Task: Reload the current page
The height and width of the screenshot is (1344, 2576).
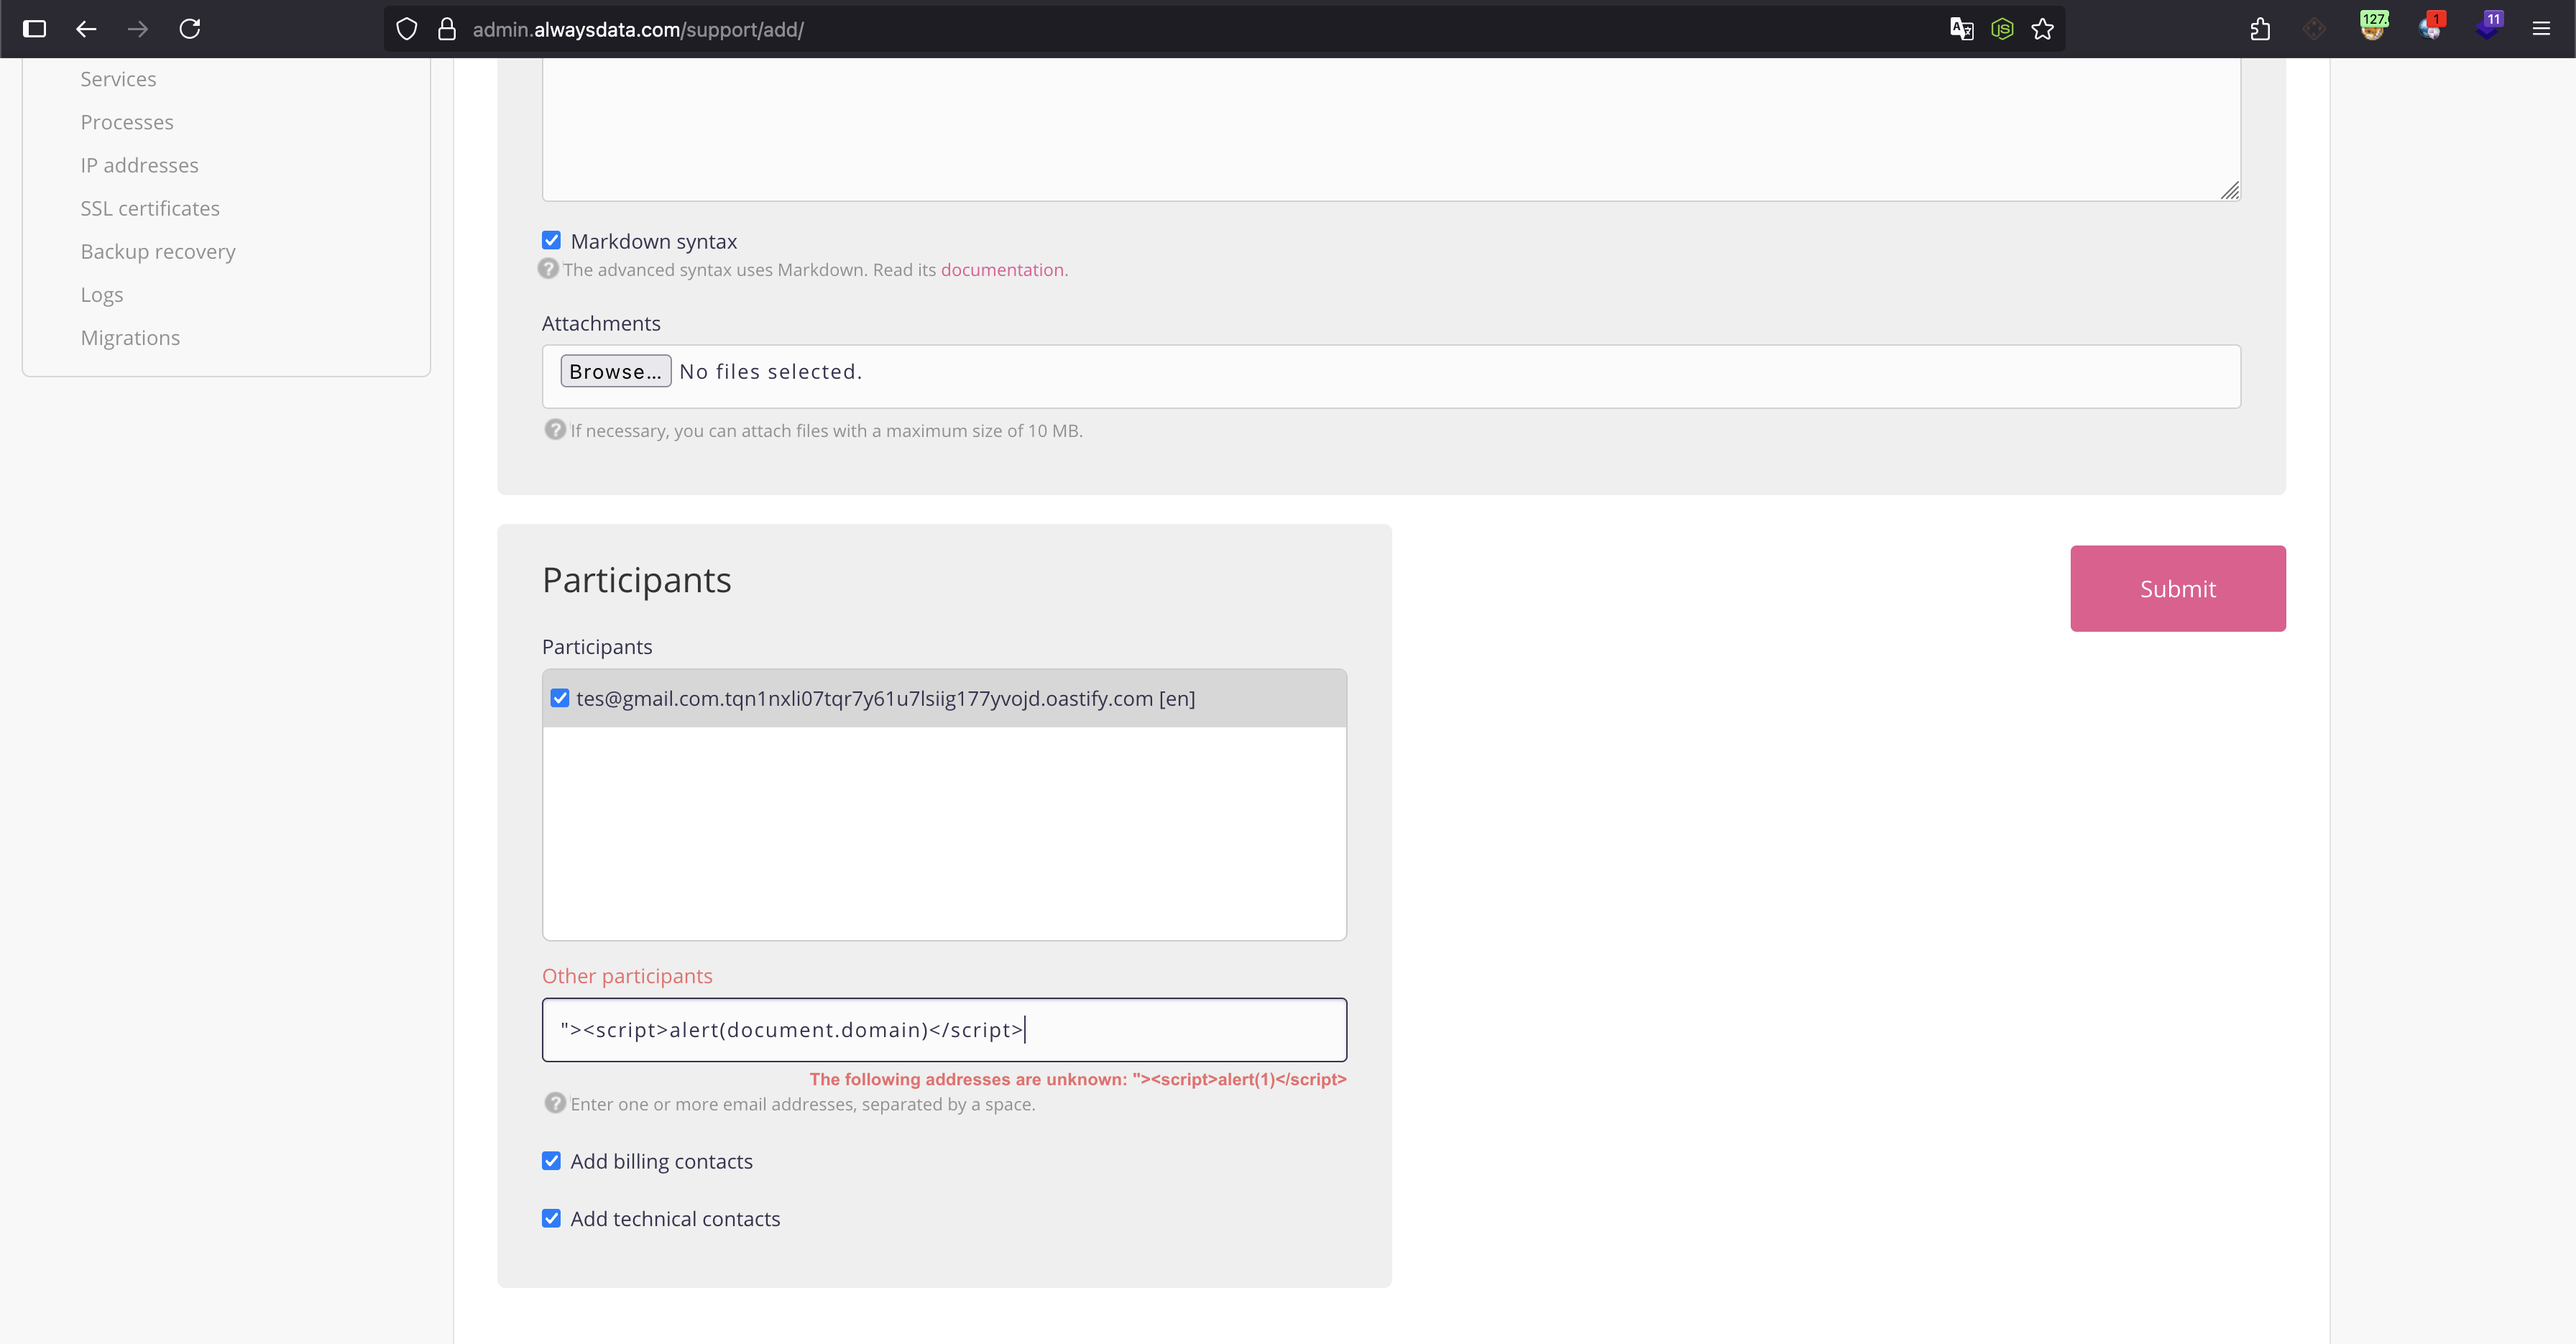Action: (190, 29)
